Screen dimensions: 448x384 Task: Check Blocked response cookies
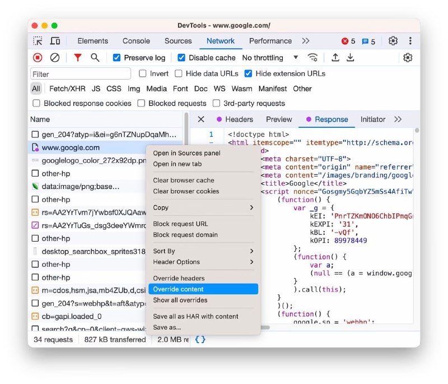36,103
